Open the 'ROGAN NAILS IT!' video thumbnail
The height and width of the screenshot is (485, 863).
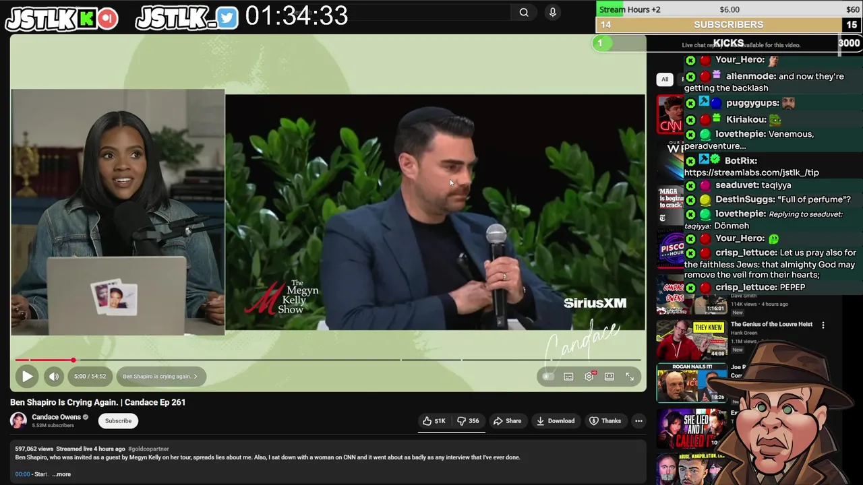(691, 383)
